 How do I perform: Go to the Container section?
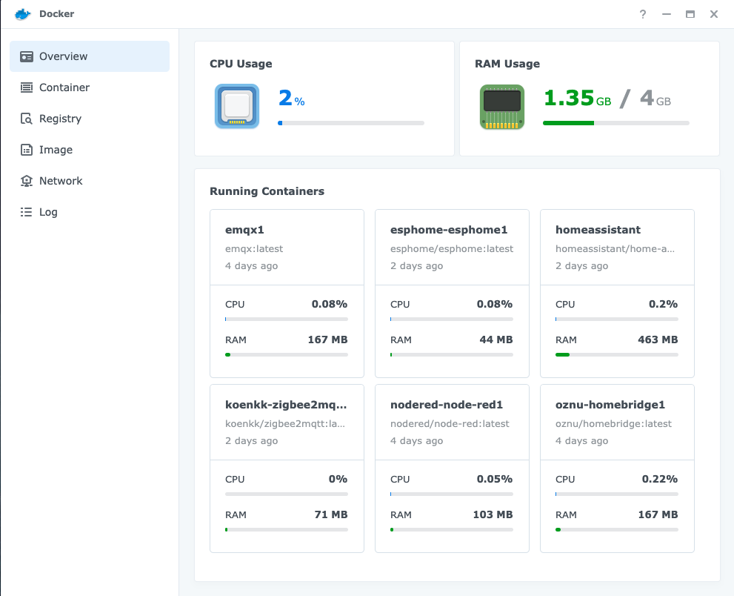pyautogui.click(x=90, y=87)
